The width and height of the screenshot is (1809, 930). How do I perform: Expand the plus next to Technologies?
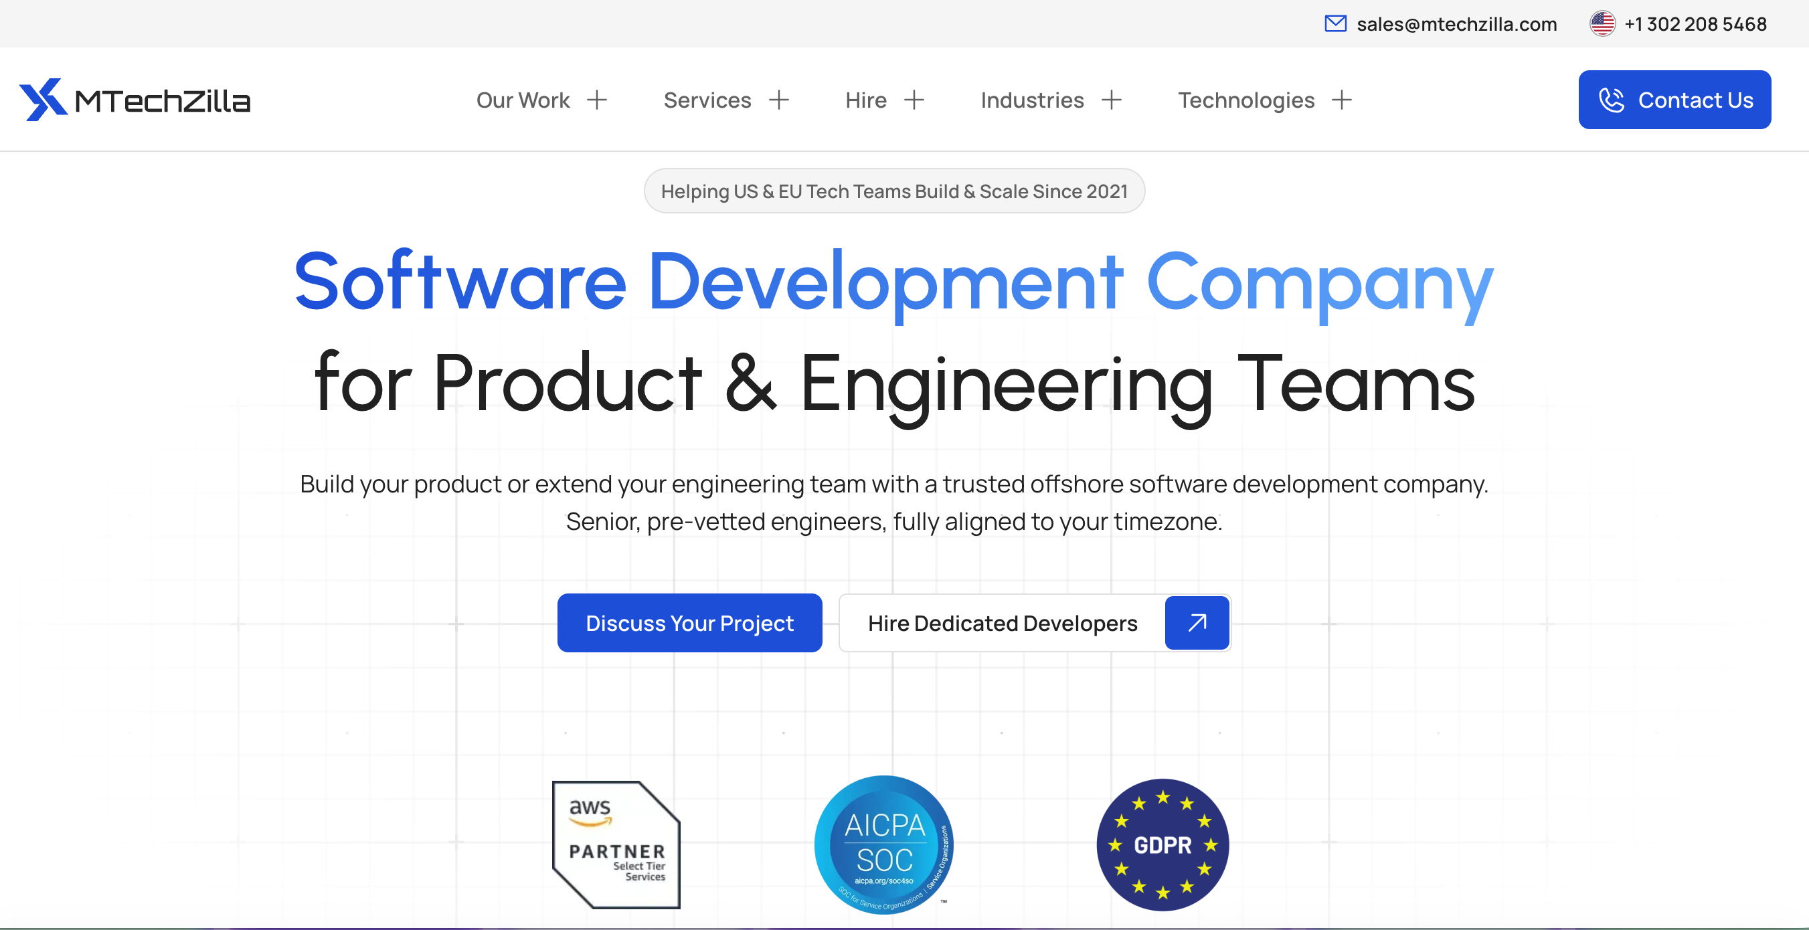coord(1341,100)
